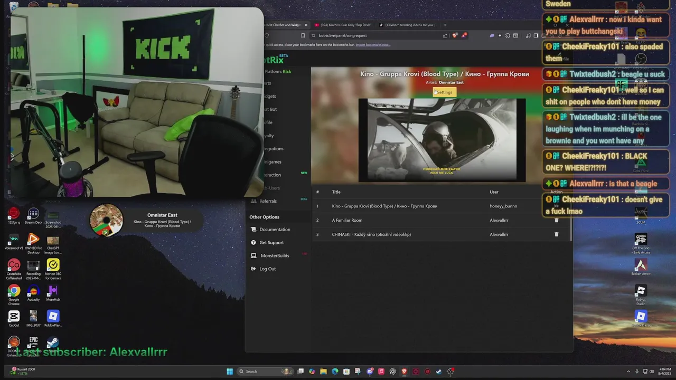Click 'A Familiar Room' song title
The image size is (676, 380).
coord(347,220)
